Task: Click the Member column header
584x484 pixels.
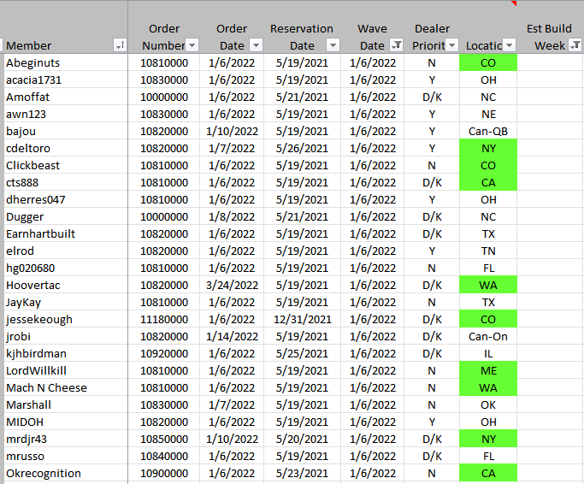Action: click(29, 45)
